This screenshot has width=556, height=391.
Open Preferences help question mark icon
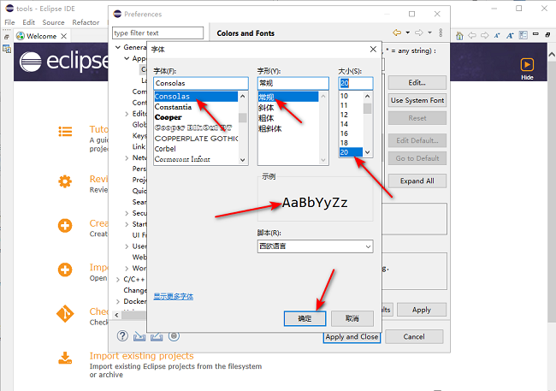click(x=122, y=335)
